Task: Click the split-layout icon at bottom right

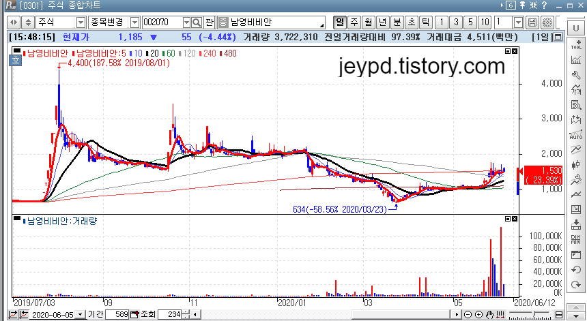Action: click(x=559, y=315)
